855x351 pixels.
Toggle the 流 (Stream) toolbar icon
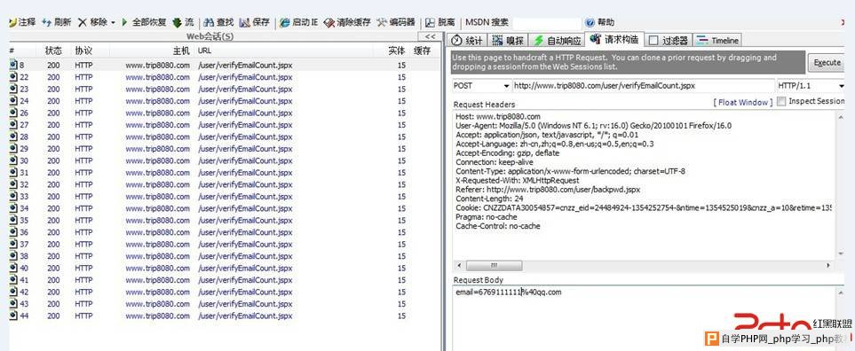pos(178,22)
